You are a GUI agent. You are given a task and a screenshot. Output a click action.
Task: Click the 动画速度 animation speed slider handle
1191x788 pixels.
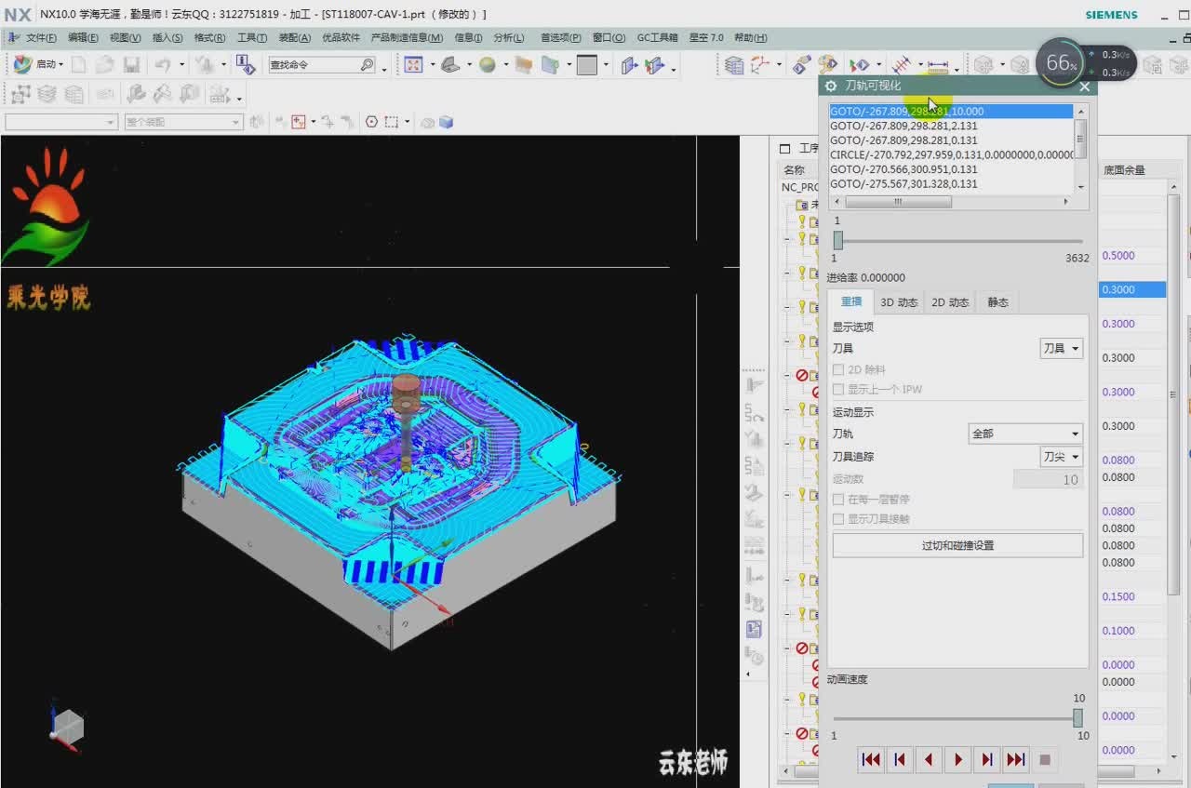point(1077,717)
